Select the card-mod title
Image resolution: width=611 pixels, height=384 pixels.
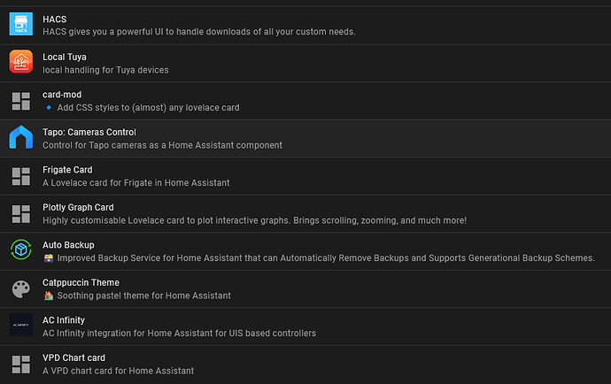click(62, 95)
